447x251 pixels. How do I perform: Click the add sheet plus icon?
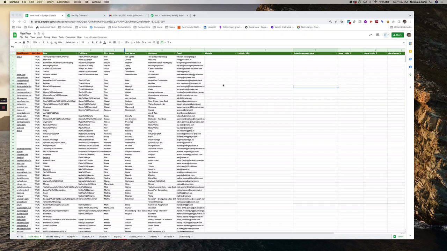[x=17, y=237]
